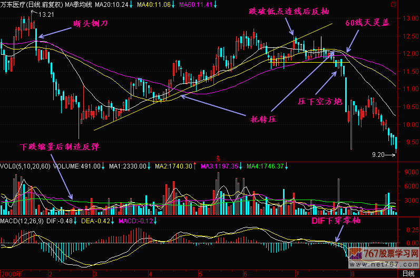Click the arrow next to VOLUME:491.00
The width and height of the screenshot is (420, 278).
click(x=104, y=166)
